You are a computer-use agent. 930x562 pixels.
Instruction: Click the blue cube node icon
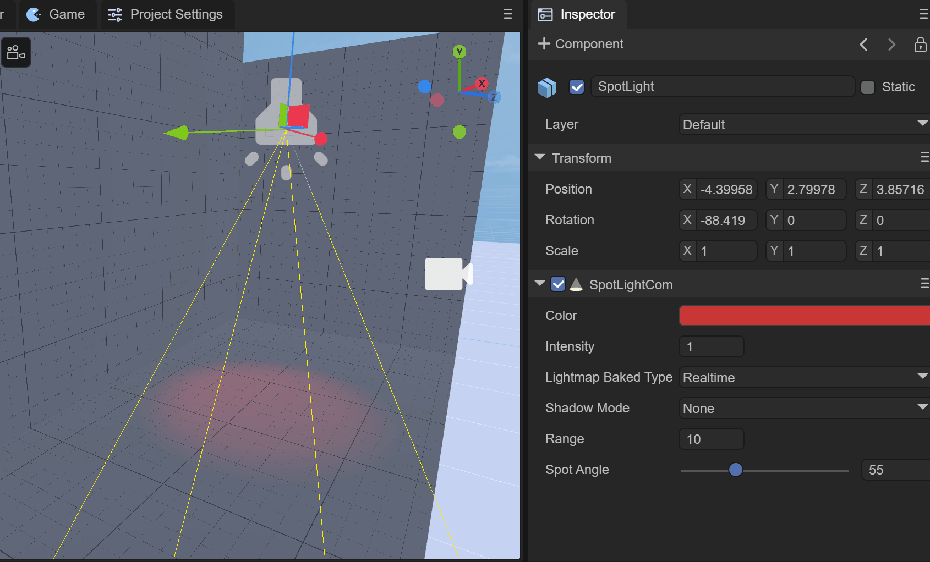pyautogui.click(x=547, y=87)
